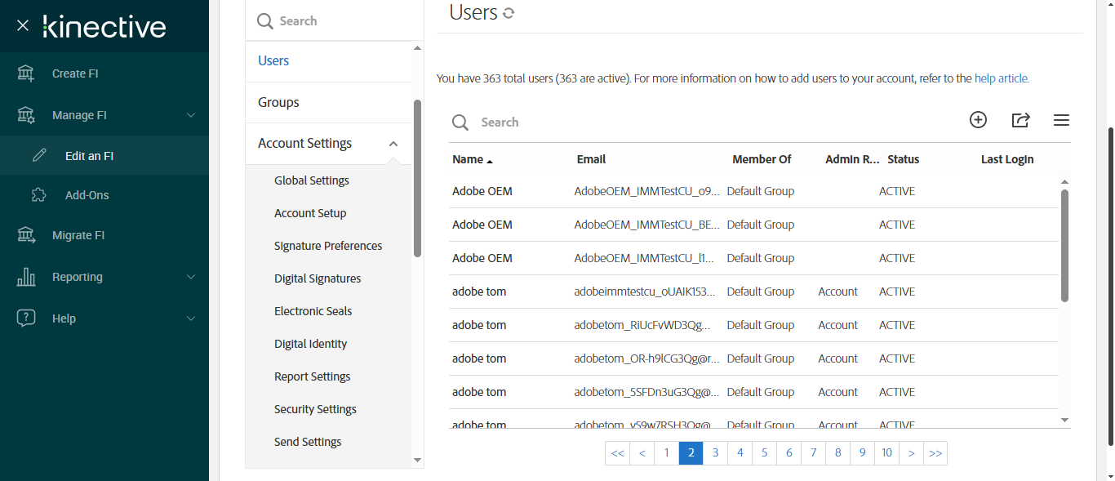This screenshot has width=1115, height=481.
Task: Click the add user plus icon
Action: tap(978, 120)
